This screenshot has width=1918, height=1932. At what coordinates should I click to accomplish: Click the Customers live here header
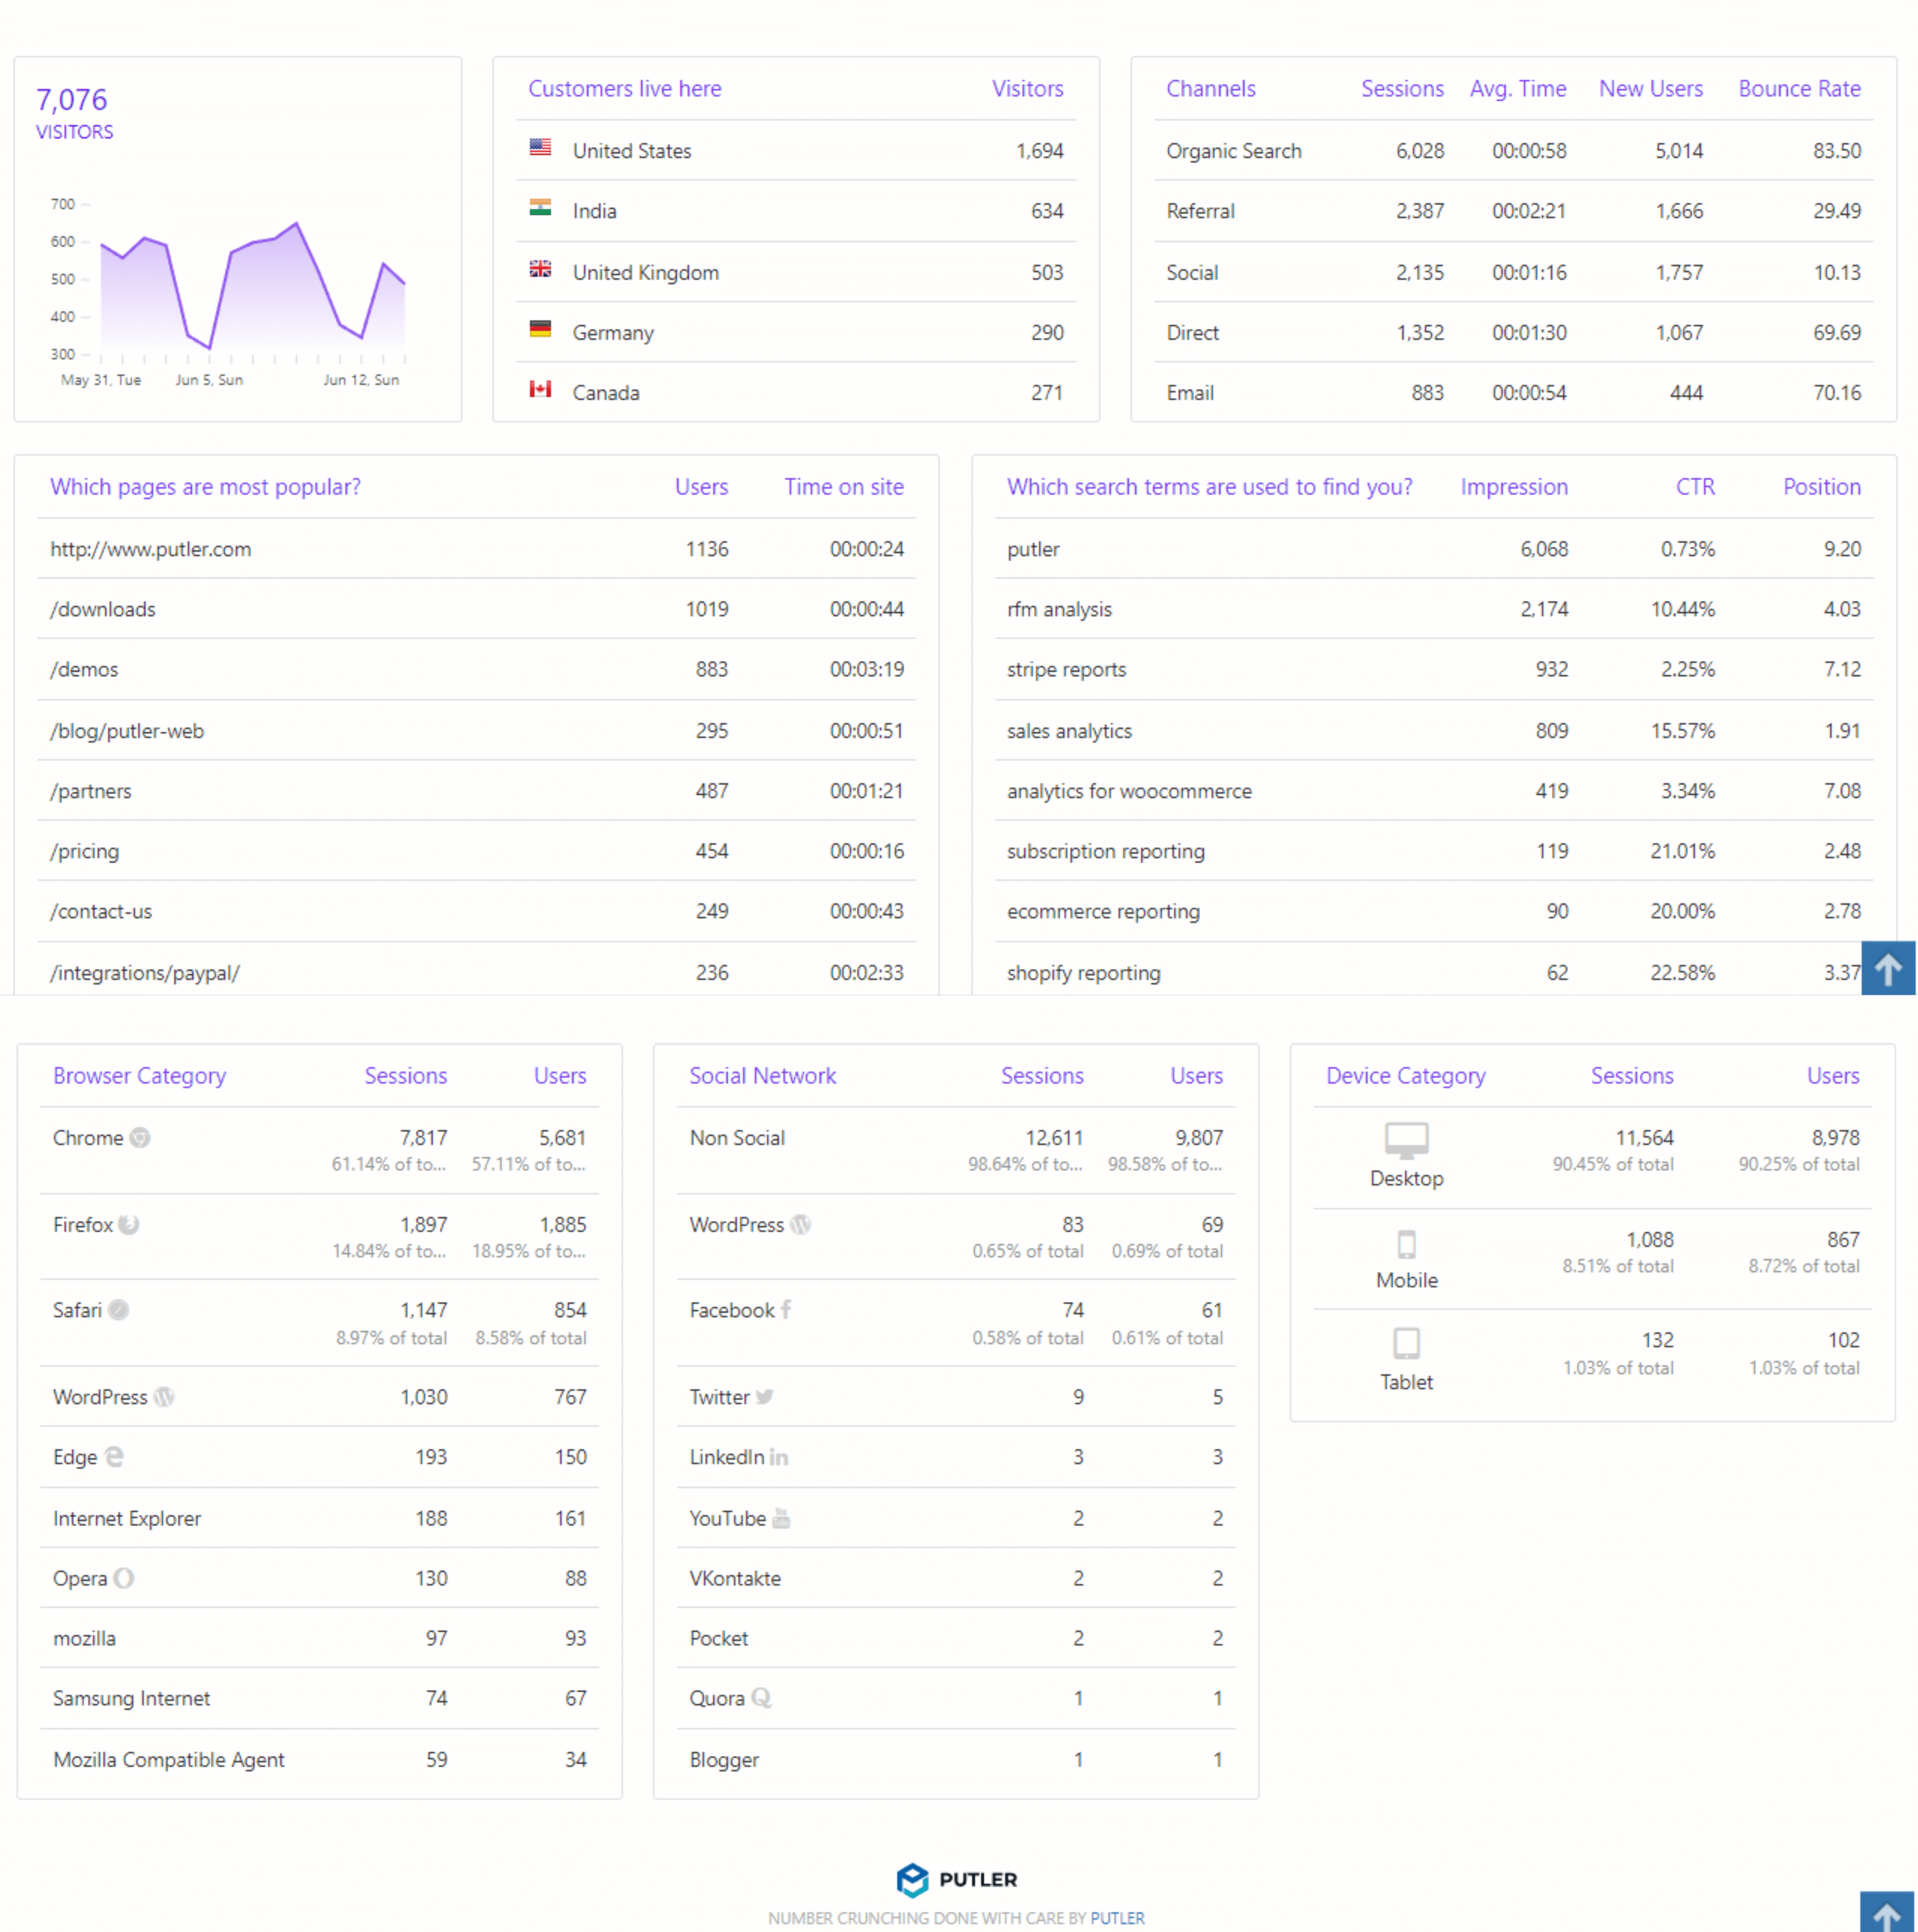click(624, 88)
